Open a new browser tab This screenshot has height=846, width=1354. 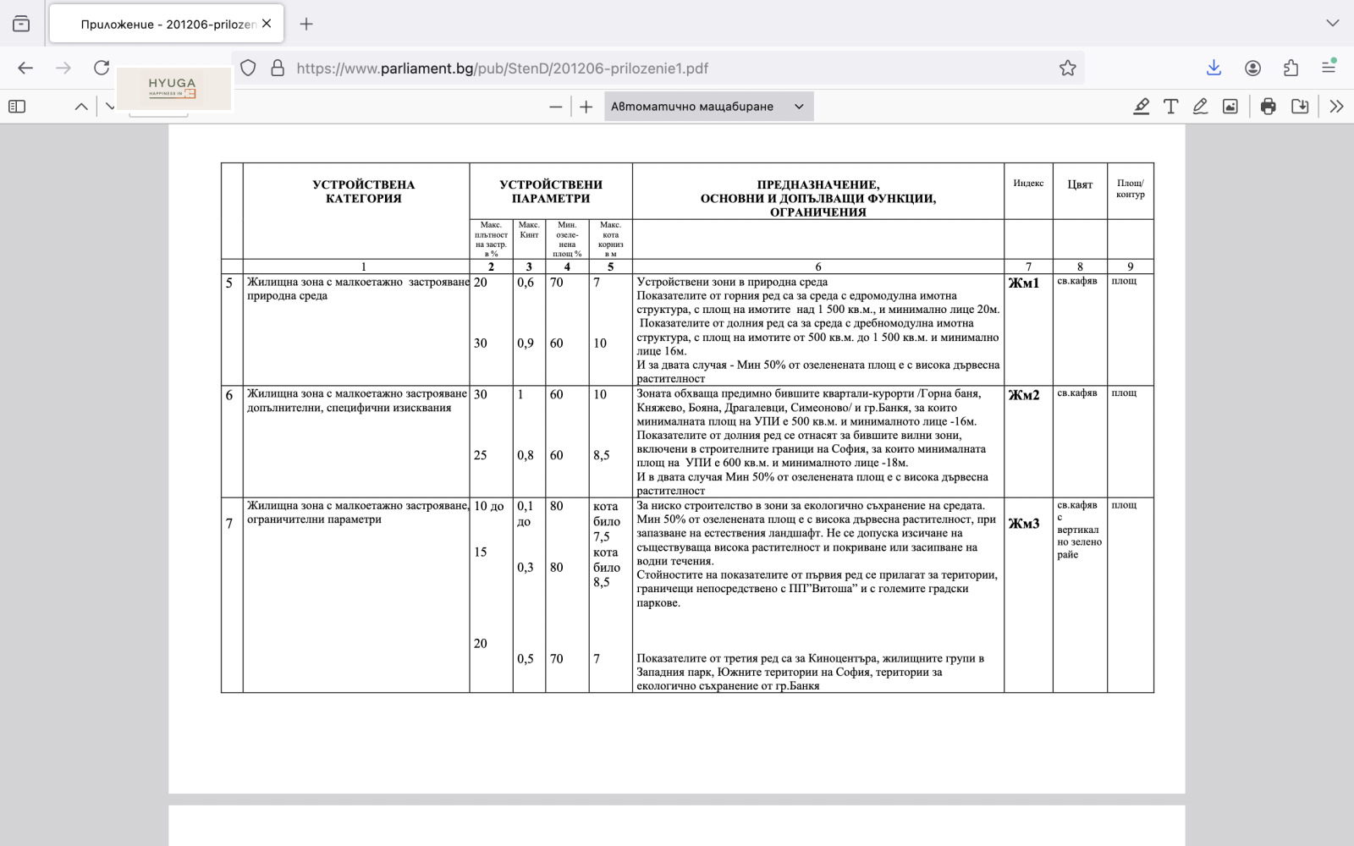click(x=306, y=24)
